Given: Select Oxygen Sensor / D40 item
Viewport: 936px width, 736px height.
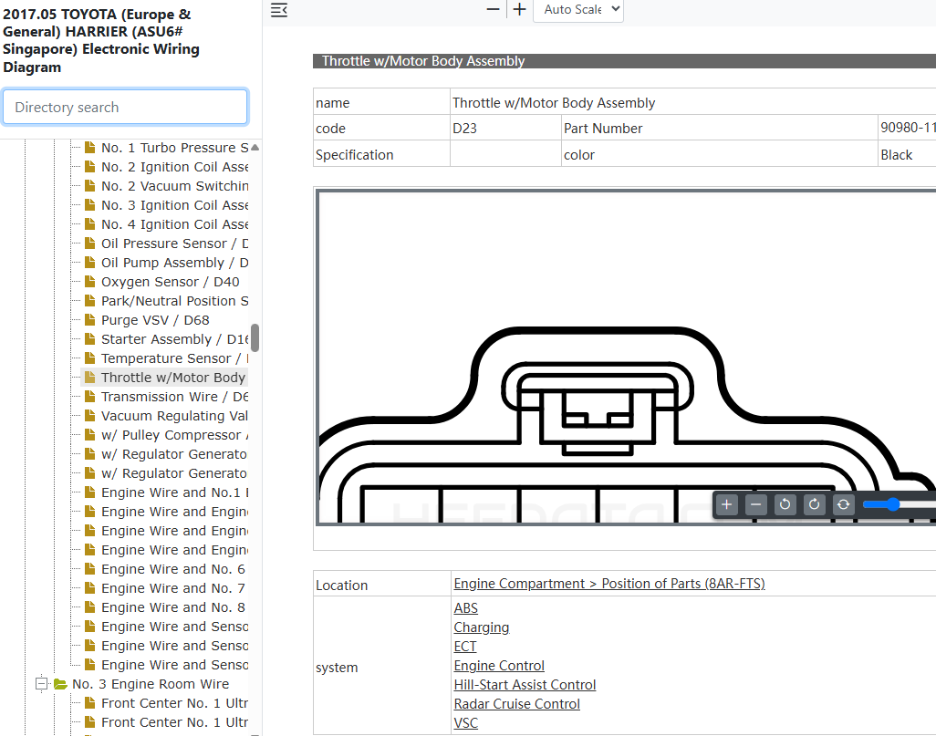Looking at the screenshot, I should click(x=170, y=281).
